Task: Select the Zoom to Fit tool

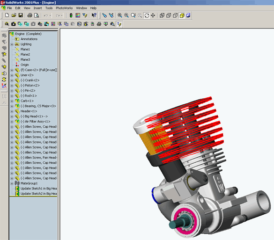Action: [x=120, y=15]
